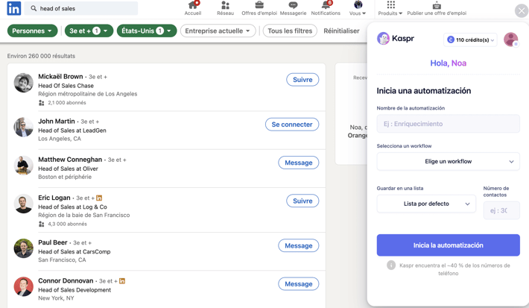Click the Kaspr info icon

(391, 265)
